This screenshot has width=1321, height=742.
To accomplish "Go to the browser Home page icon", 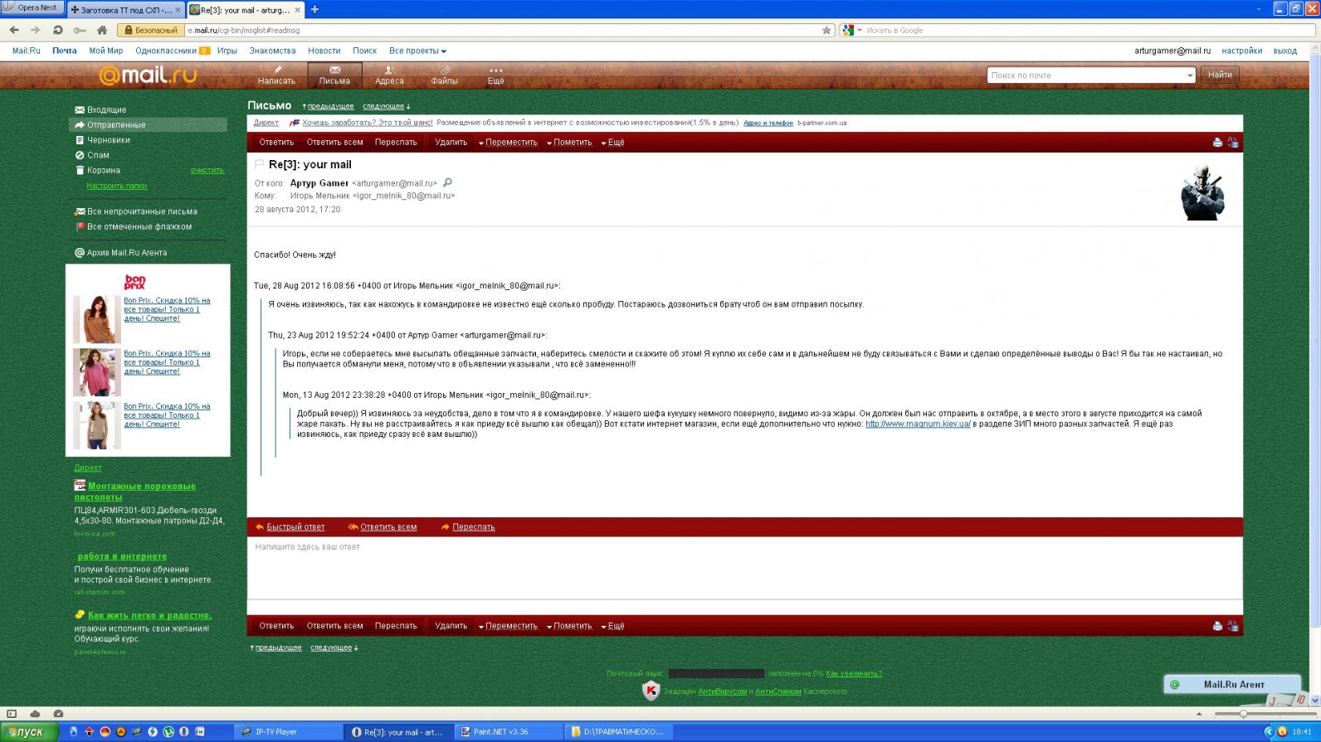I will coord(102,30).
